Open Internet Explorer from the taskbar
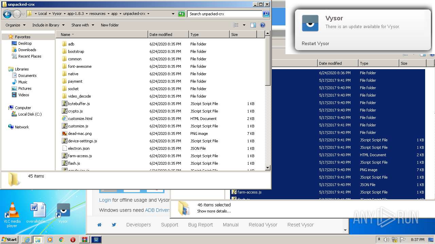Image resolution: width=435 pixels, height=244 pixels. click(x=27, y=240)
